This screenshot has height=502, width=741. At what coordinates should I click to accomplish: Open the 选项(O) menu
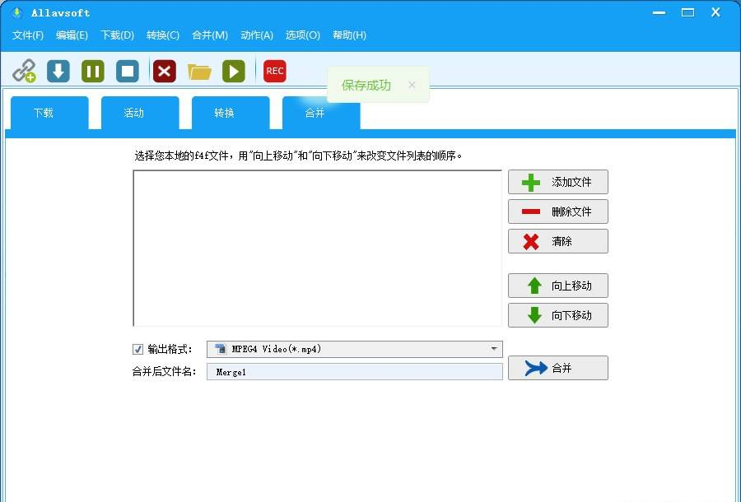coord(302,35)
